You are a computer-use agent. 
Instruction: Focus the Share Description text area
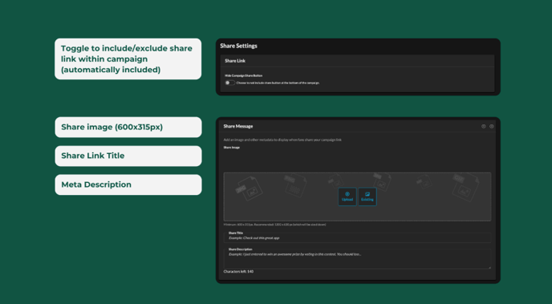point(357,258)
